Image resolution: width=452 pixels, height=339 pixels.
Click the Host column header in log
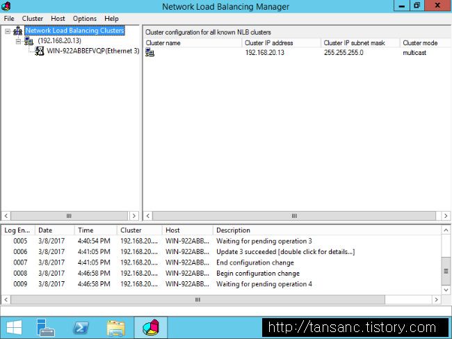187,230
